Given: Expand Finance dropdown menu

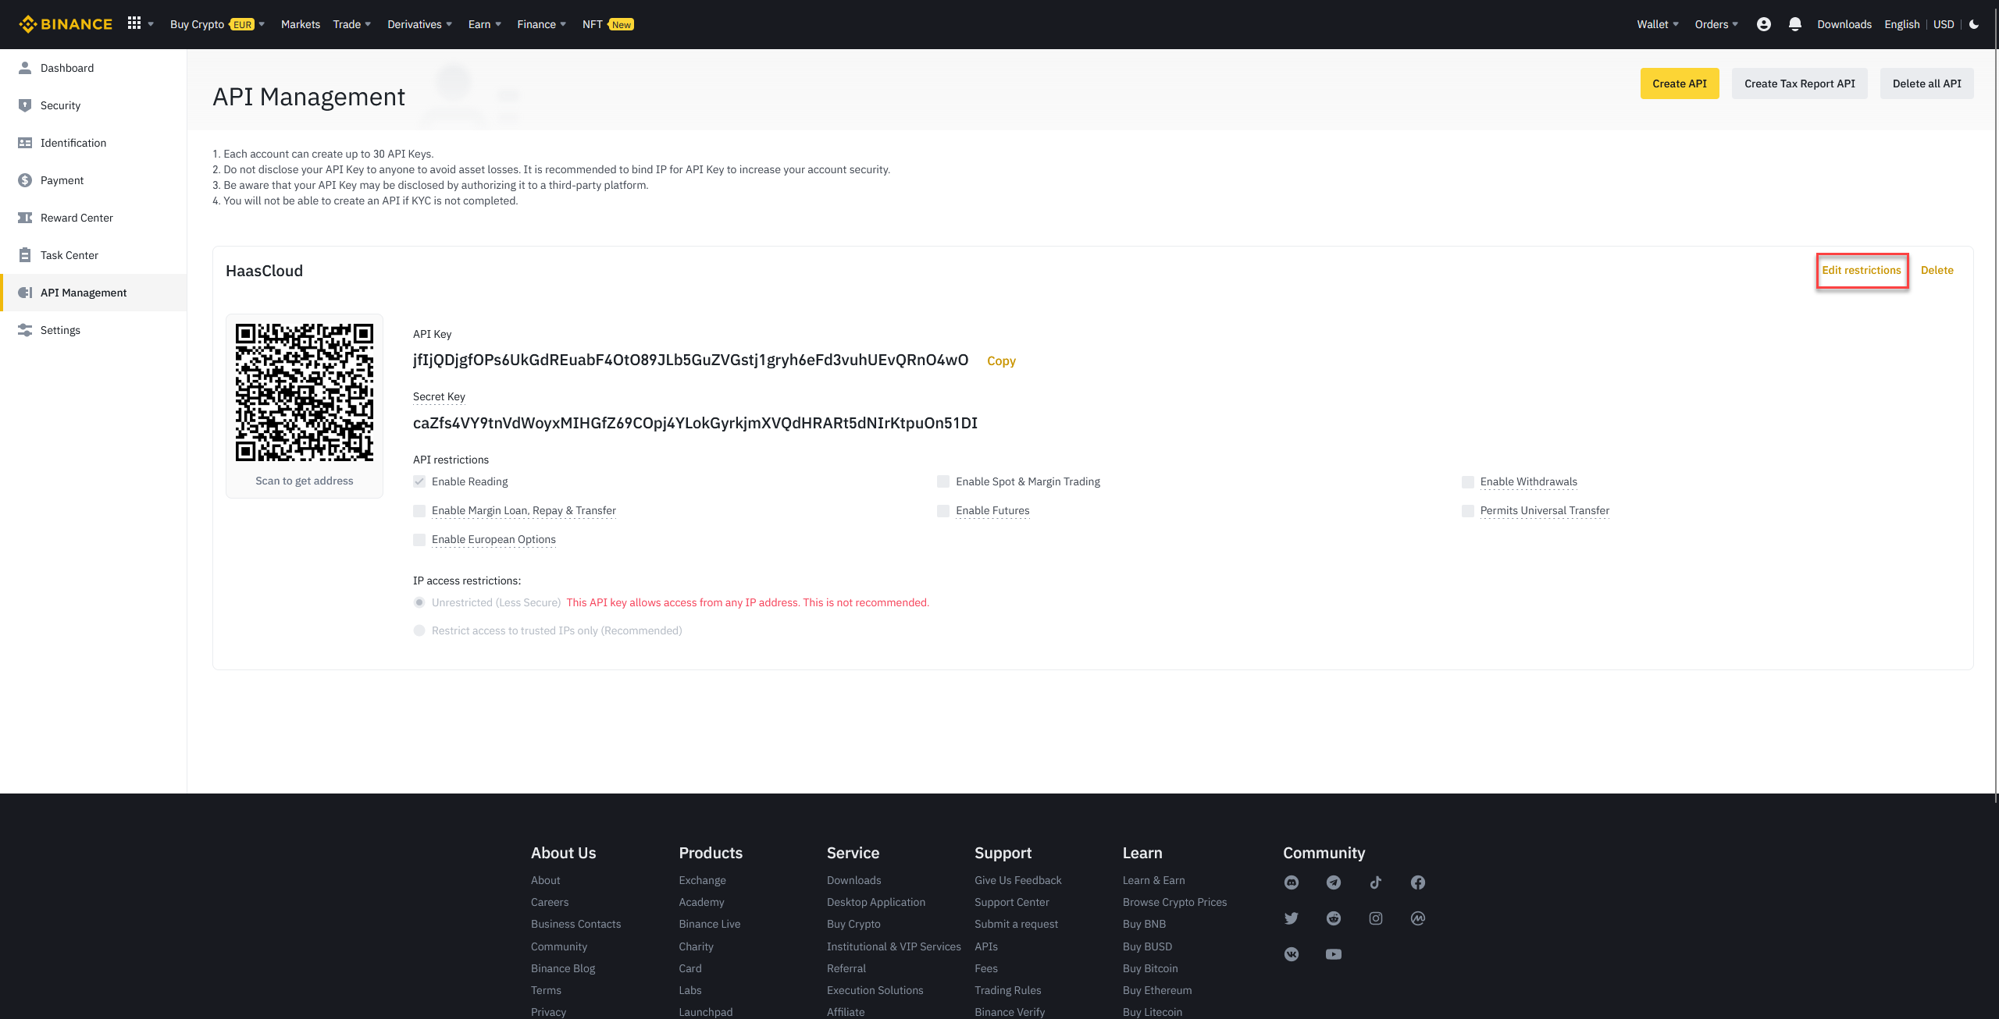Looking at the screenshot, I should [x=542, y=24].
